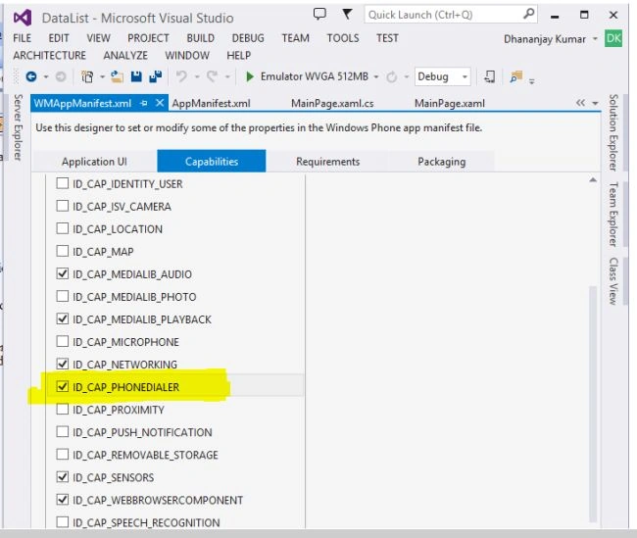Click the Visual Studio logo icon

pos(23,18)
